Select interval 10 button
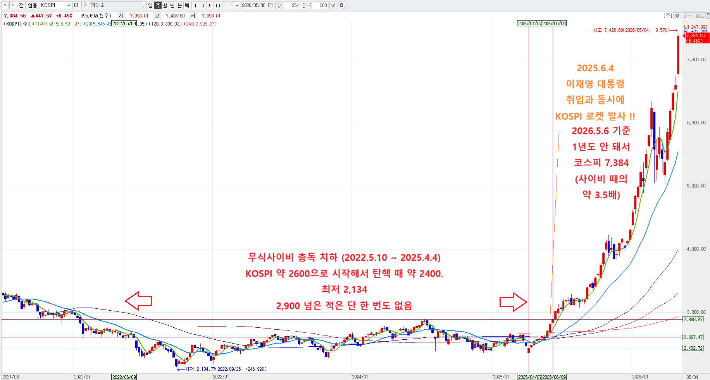 click(x=218, y=5)
